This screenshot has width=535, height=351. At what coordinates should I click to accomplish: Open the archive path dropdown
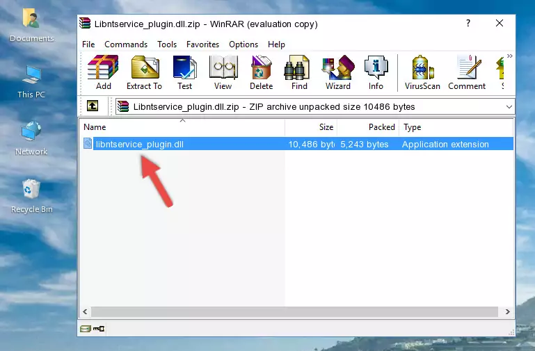pyautogui.click(x=509, y=106)
